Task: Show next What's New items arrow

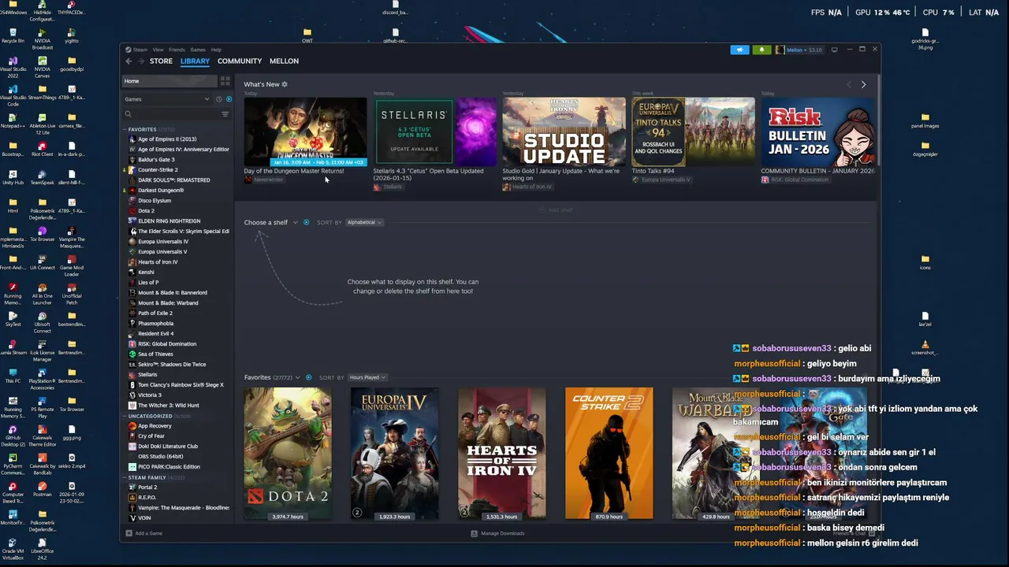Action: (x=863, y=84)
